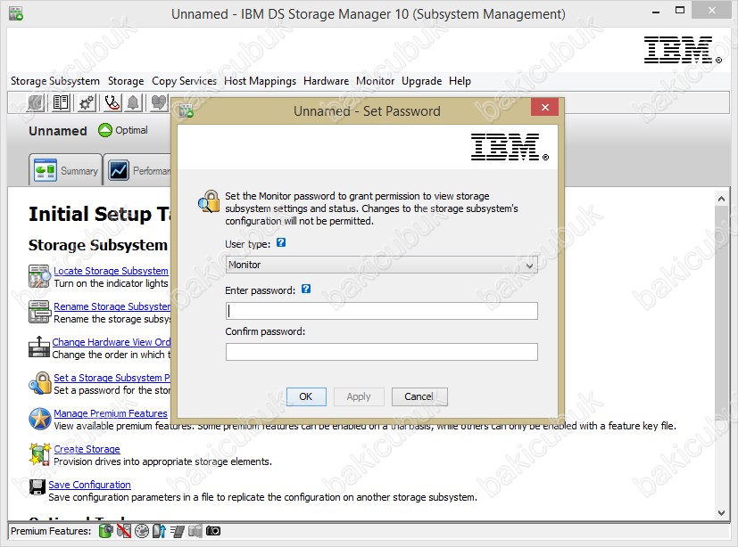Open the Rename Storage Subsystem link
Viewport: 738px width, 547px height.
pos(112,306)
